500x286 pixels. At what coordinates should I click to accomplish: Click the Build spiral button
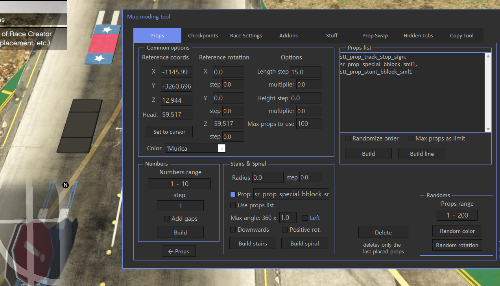click(x=304, y=244)
